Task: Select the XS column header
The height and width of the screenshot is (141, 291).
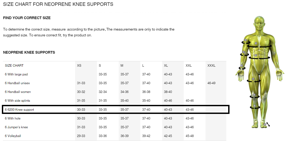Action: coord(79,66)
